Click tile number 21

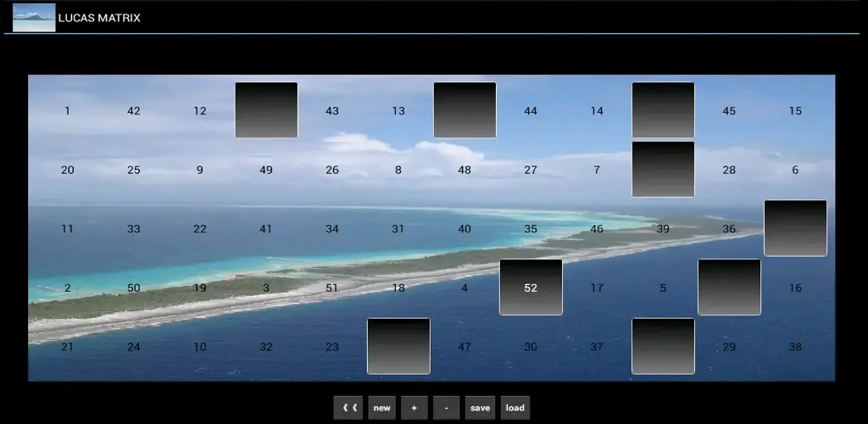68,347
